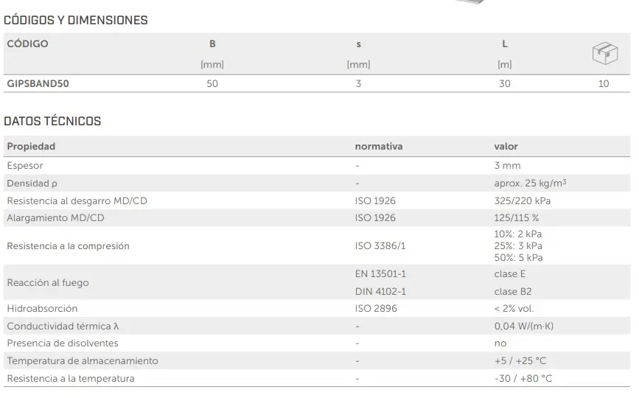This screenshot has height=398, width=639.
Task: Click the B width column header
Action: (212, 44)
